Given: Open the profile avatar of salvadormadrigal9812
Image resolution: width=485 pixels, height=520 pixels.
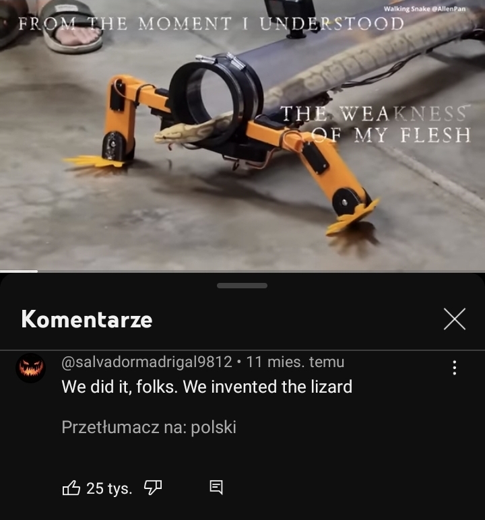Looking at the screenshot, I should (30, 368).
